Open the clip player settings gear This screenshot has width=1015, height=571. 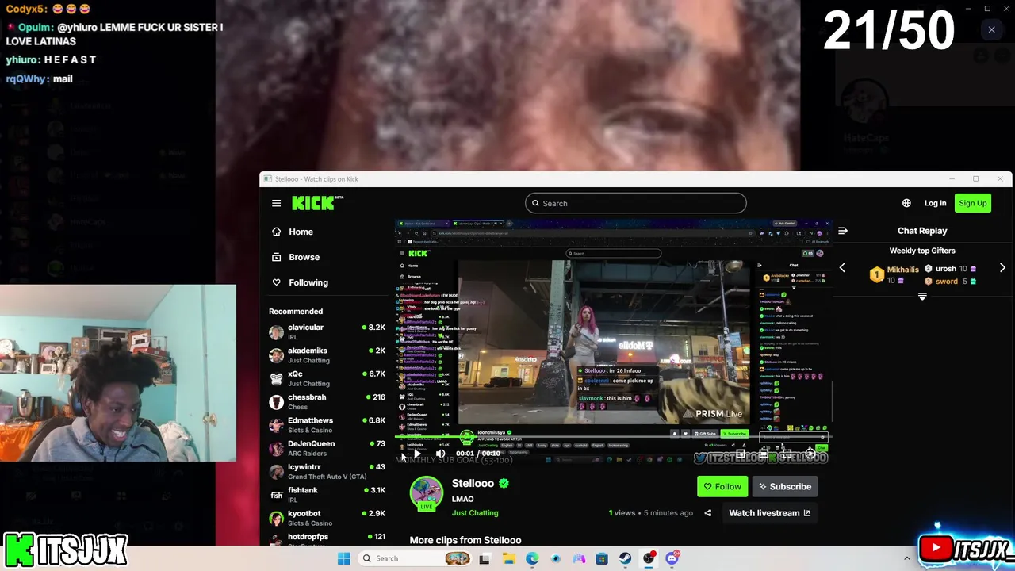click(810, 454)
